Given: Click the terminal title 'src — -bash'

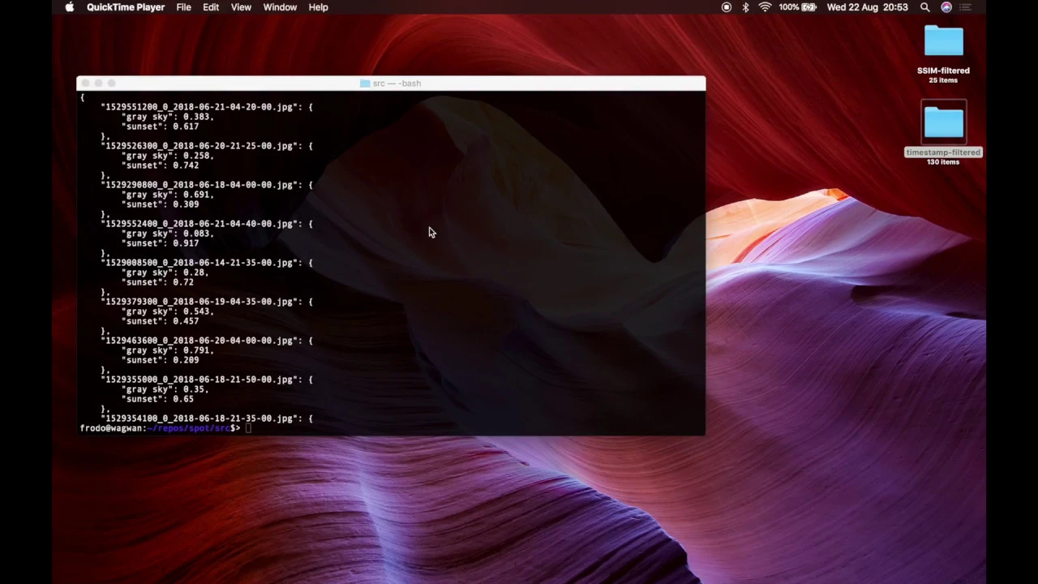Looking at the screenshot, I should click(397, 84).
